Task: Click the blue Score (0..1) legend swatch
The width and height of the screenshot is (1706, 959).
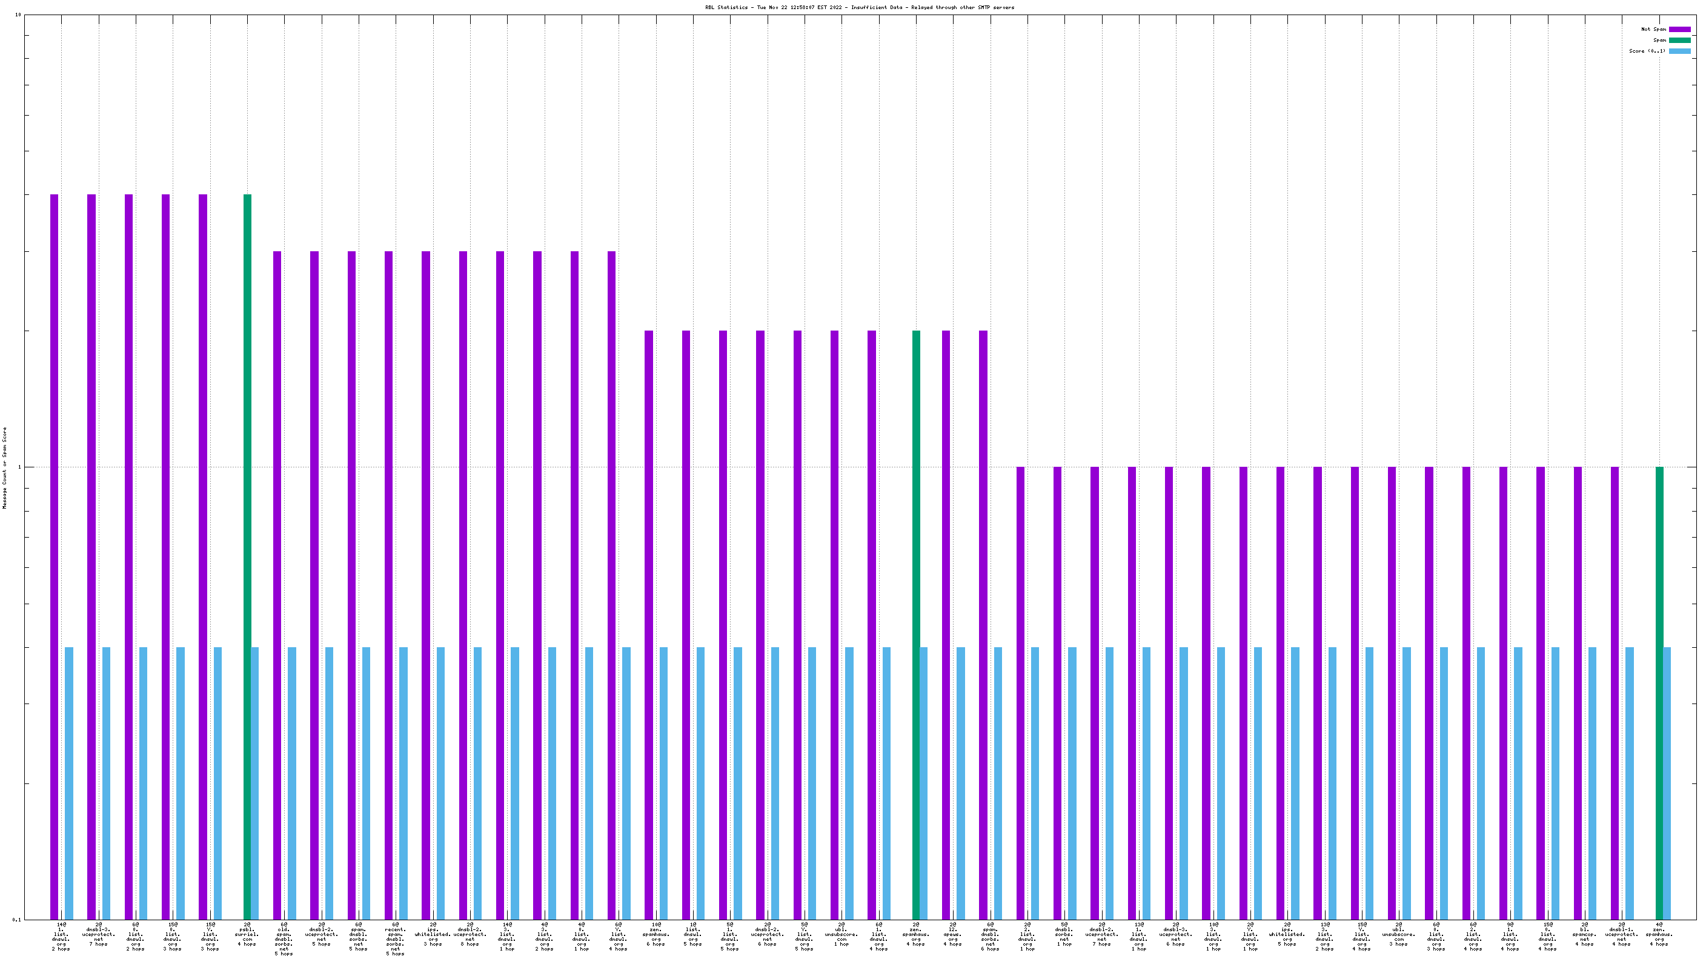Action: click(1679, 51)
